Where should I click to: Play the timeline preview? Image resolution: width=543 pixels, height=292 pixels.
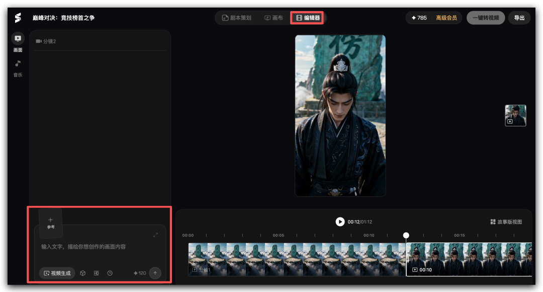click(x=340, y=222)
